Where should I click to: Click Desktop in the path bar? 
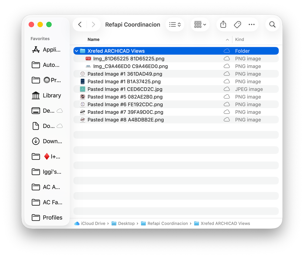(123, 224)
